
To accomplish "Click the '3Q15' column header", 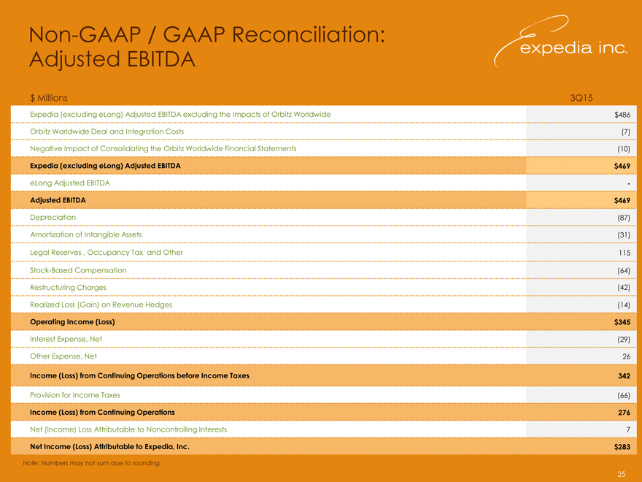I will (x=581, y=98).
